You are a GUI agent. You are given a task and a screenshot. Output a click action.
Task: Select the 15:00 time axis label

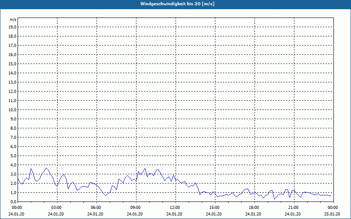[214, 208]
